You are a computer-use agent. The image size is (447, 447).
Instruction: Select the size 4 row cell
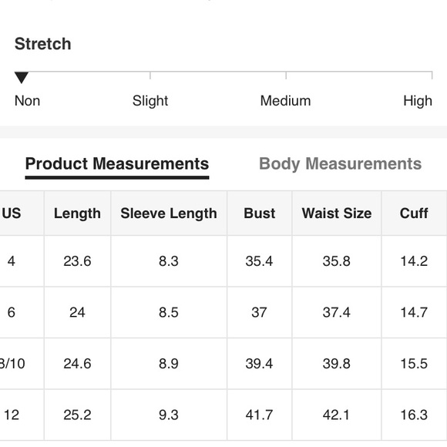(12, 261)
